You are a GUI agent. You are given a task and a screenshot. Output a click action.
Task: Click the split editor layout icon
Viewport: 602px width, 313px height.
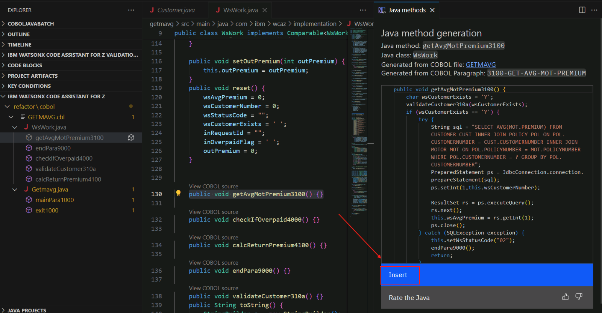(x=582, y=10)
